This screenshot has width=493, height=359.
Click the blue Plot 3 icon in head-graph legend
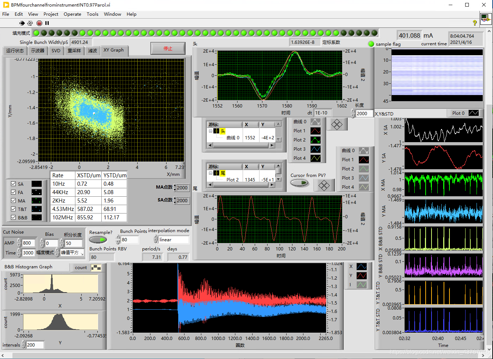point(315,149)
